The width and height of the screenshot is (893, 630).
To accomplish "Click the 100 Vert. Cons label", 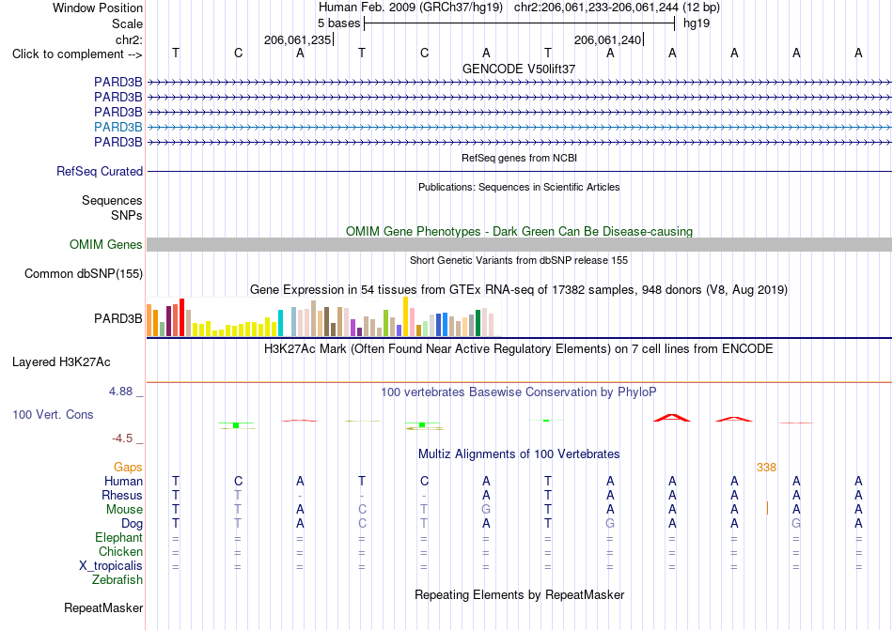I will 53,414.
